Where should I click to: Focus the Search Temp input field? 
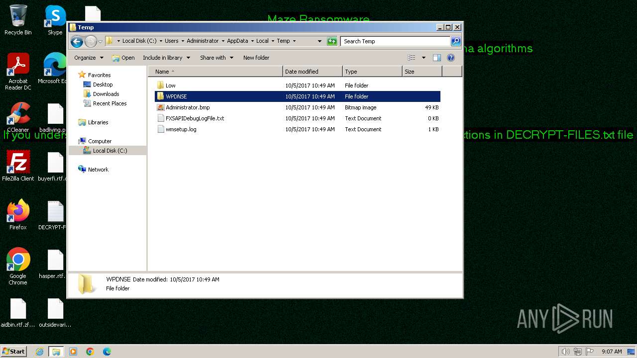[396, 41]
